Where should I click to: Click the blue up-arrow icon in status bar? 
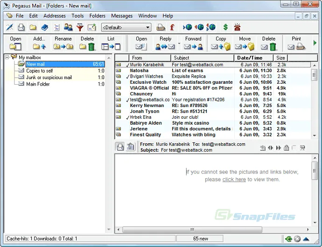[306, 239]
